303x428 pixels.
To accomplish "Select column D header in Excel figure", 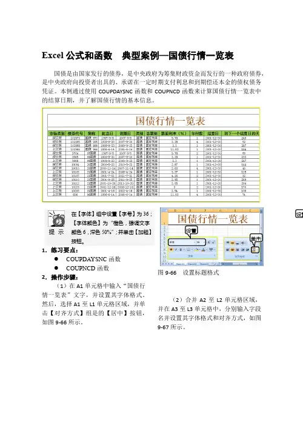I will (175, 210).
